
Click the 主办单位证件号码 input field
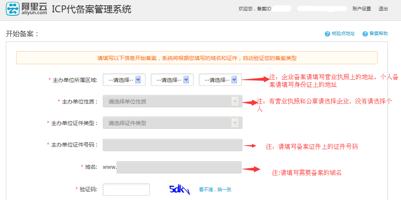point(172,145)
